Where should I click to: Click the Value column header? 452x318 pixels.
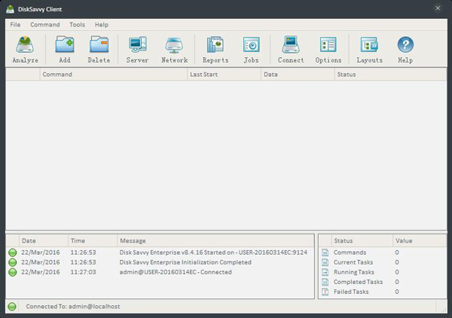click(420, 240)
